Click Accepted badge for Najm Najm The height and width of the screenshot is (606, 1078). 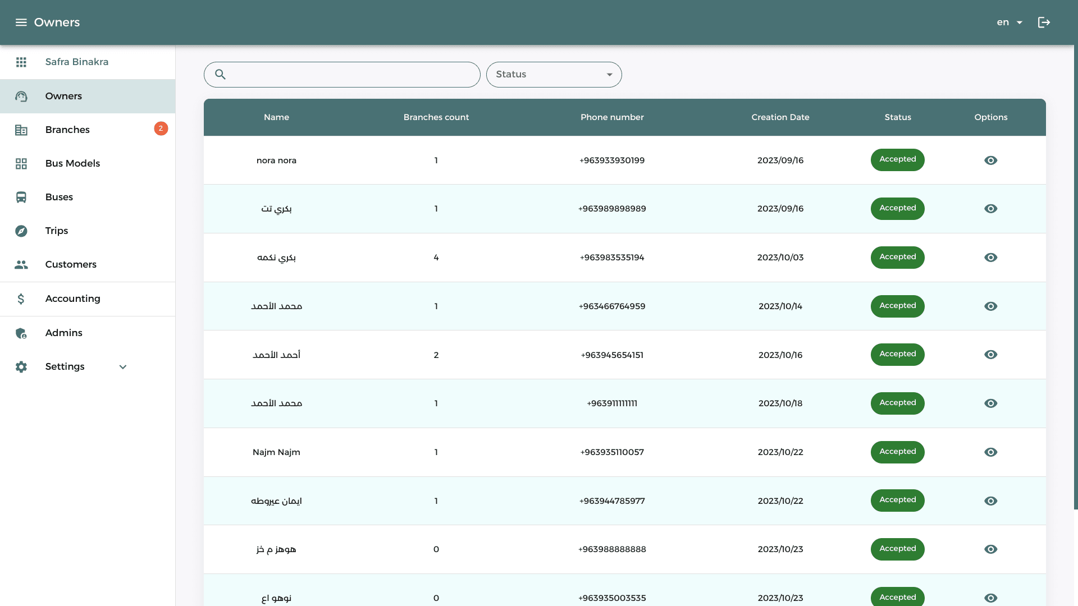pos(897,452)
